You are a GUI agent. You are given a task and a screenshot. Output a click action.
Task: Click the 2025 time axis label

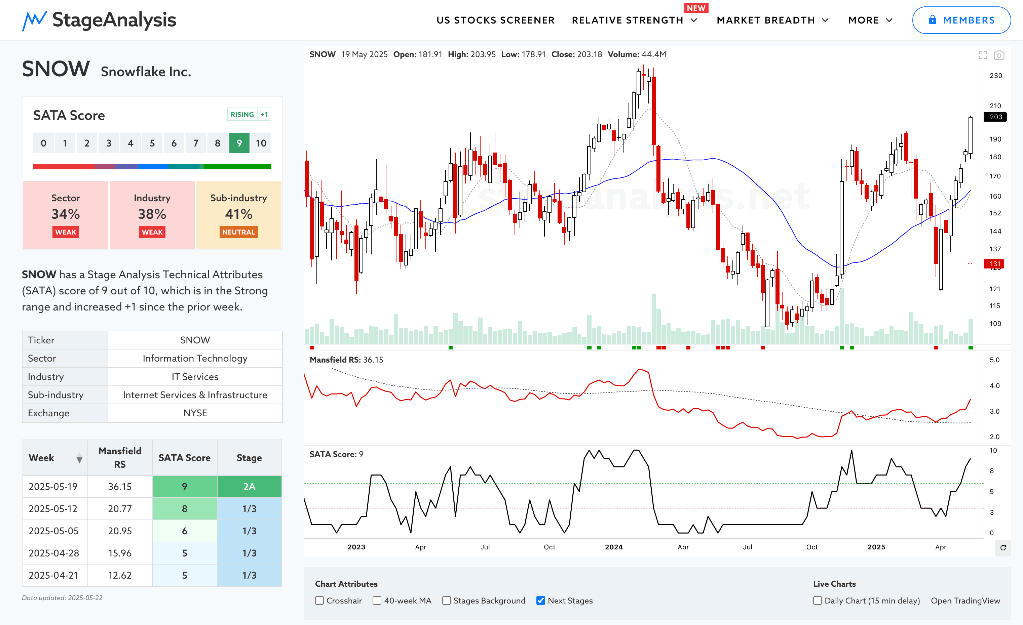876,547
